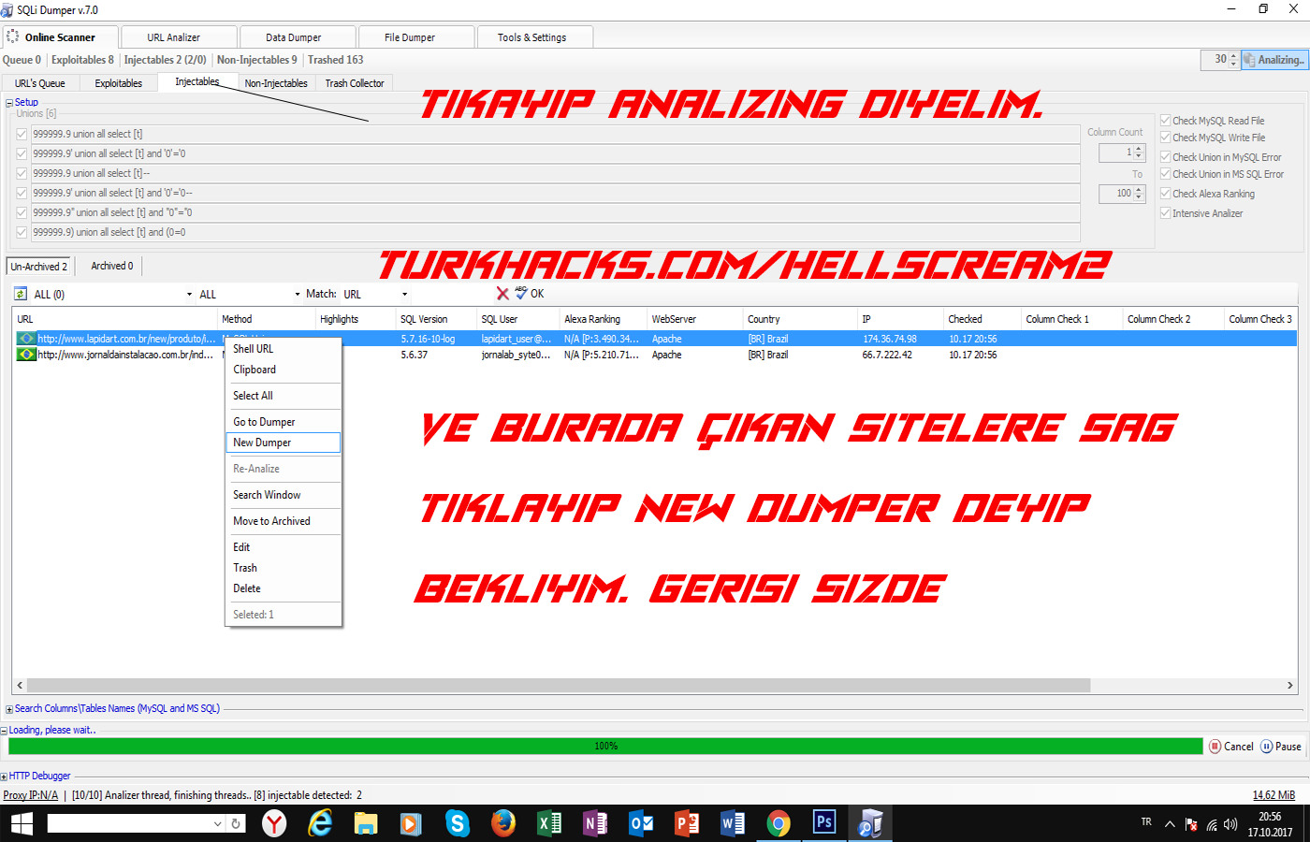Increase the thread count 30 stepper
The image size is (1310, 842).
pyautogui.click(x=1233, y=56)
